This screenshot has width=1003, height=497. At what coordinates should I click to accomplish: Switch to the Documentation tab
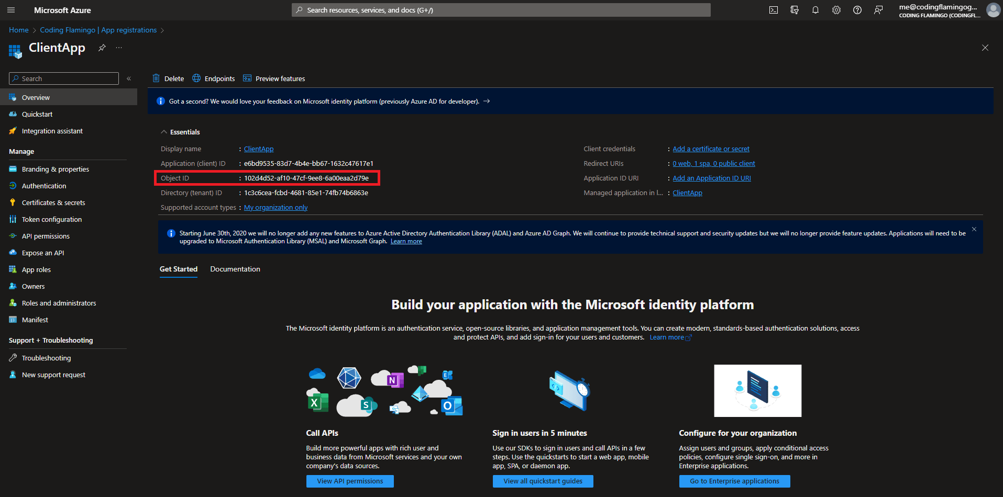point(235,269)
